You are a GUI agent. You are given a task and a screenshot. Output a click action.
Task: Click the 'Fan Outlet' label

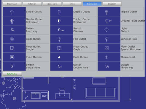tap(80, 39)
